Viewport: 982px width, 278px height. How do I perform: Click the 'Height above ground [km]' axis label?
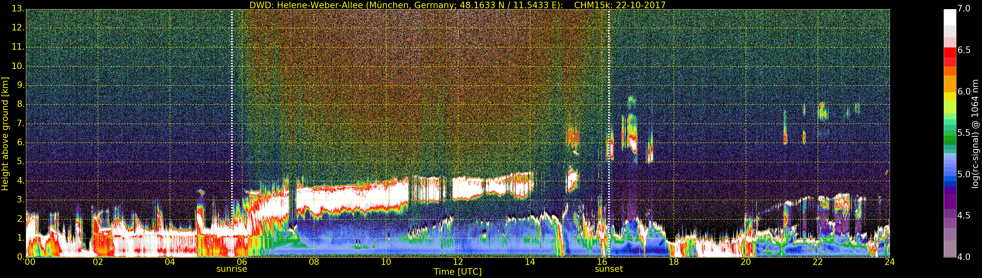[x=5, y=134]
